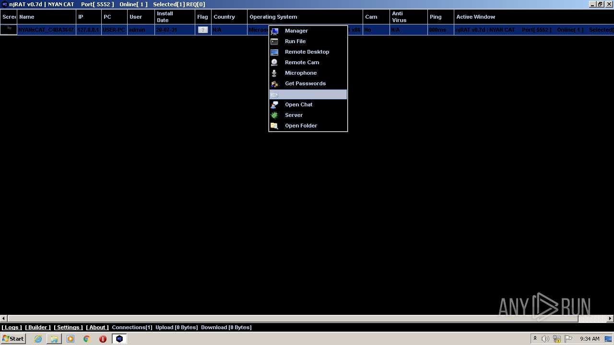The width and height of the screenshot is (614, 345).
Task: Open the [About] link in the status bar
Action: pos(97,327)
